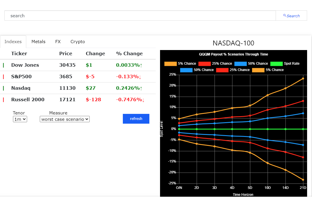The image size is (312, 199).
Task: Select the S&P500 ticker row
Action: click(78, 76)
